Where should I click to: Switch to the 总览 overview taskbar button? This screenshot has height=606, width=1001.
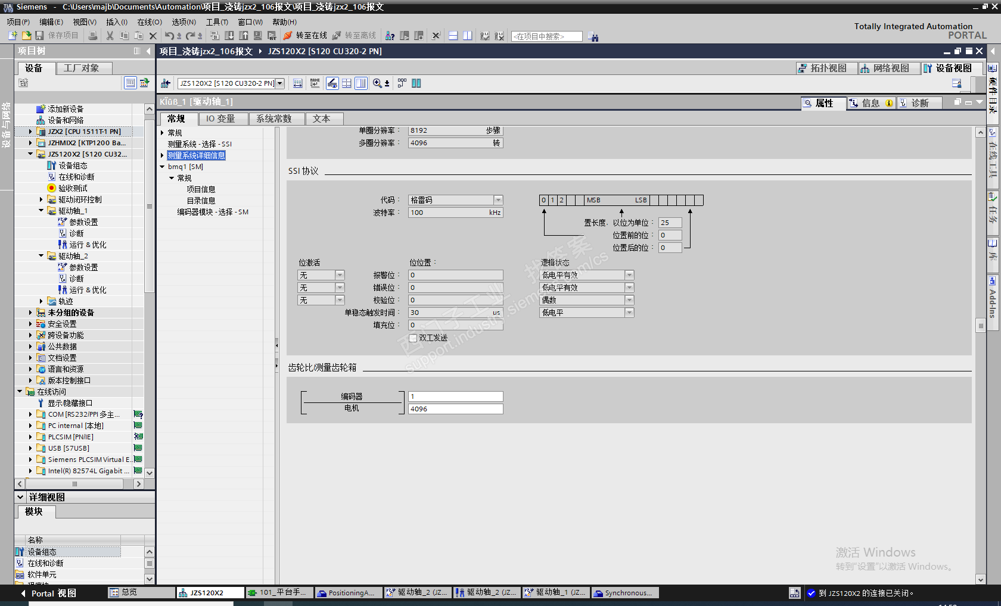point(141,593)
